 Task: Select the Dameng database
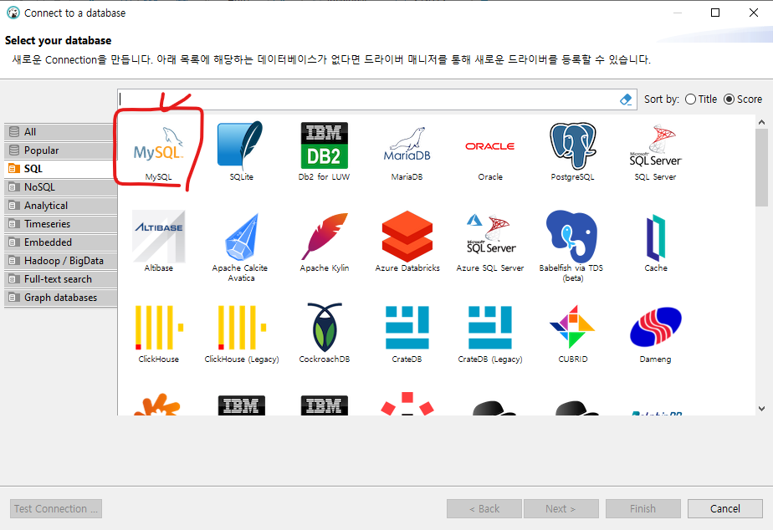(656, 327)
